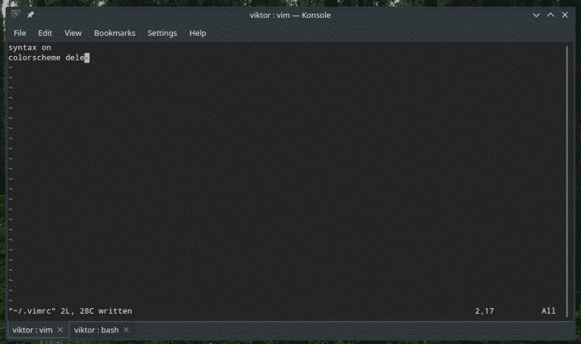Toggle the pin window on all desktops icon
Image resolution: width=581 pixels, height=344 pixels.
coord(31,14)
